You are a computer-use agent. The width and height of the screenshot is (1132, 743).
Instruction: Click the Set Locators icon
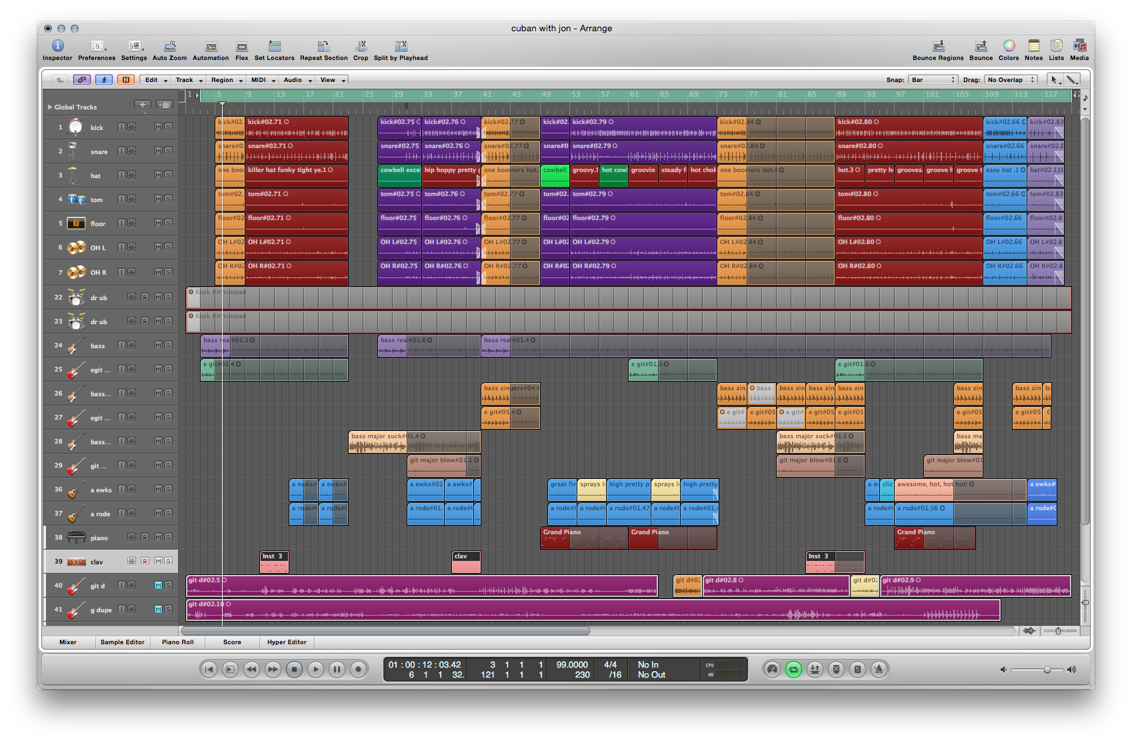274,46
